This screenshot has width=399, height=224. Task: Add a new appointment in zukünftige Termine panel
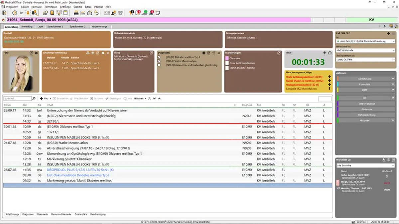click(93, 53)
